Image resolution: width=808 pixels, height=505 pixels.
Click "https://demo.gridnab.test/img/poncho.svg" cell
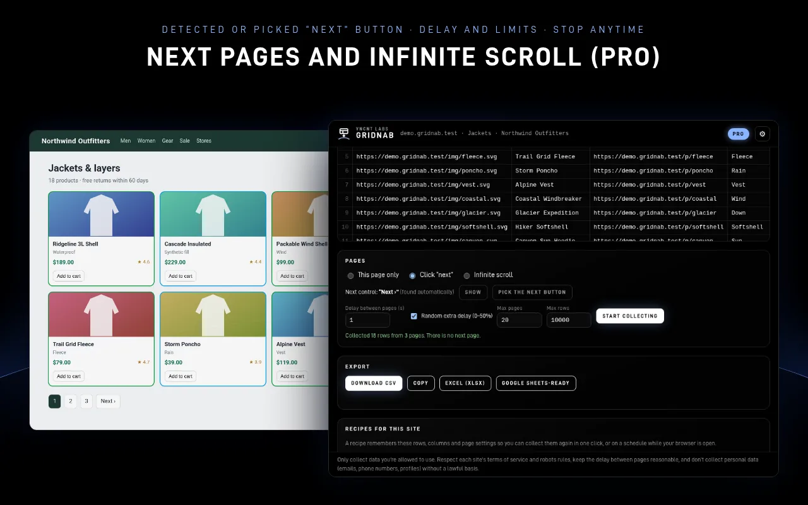pyautogui.click(x=432, y=170)
